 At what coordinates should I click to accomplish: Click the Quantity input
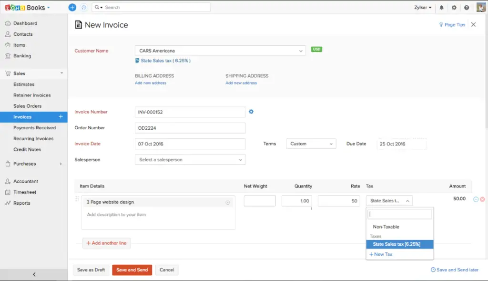click(x=296, y=201)
